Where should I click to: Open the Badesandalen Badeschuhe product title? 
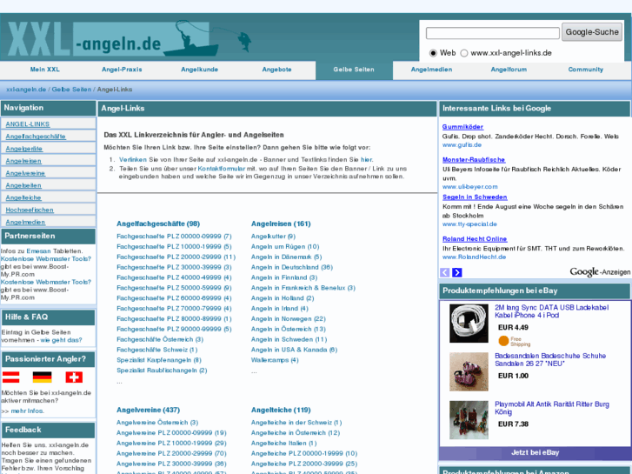pyautogui.click(x=550, y=360)
